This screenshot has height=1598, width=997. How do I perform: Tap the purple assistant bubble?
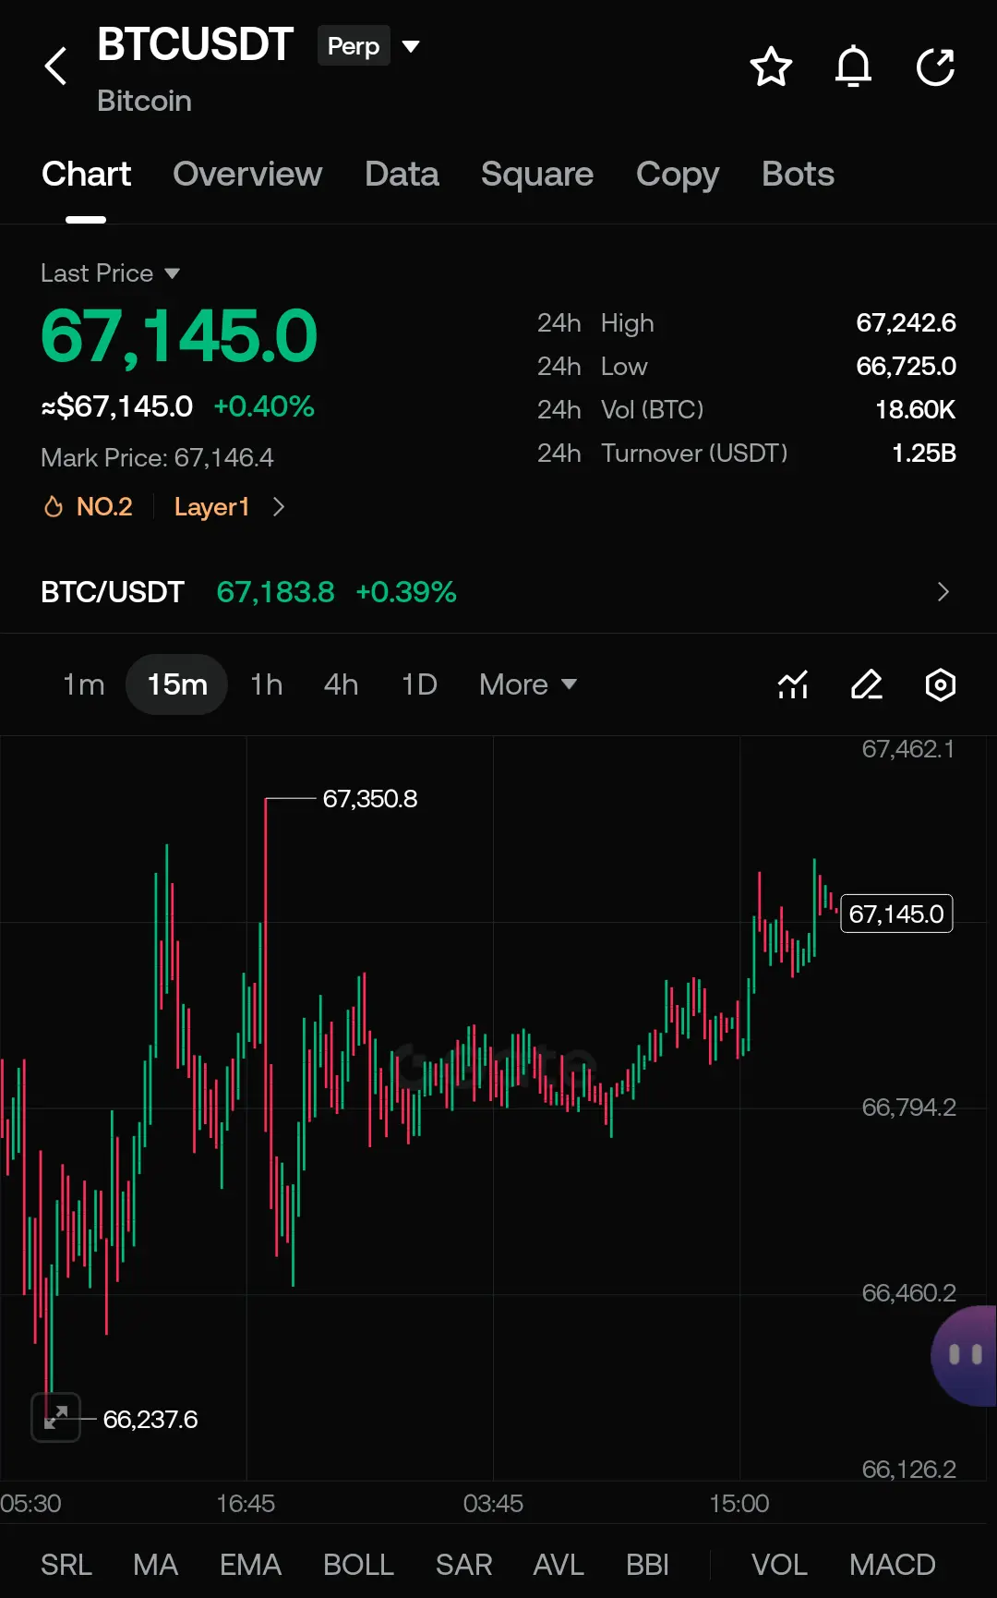click(965, 1355)
